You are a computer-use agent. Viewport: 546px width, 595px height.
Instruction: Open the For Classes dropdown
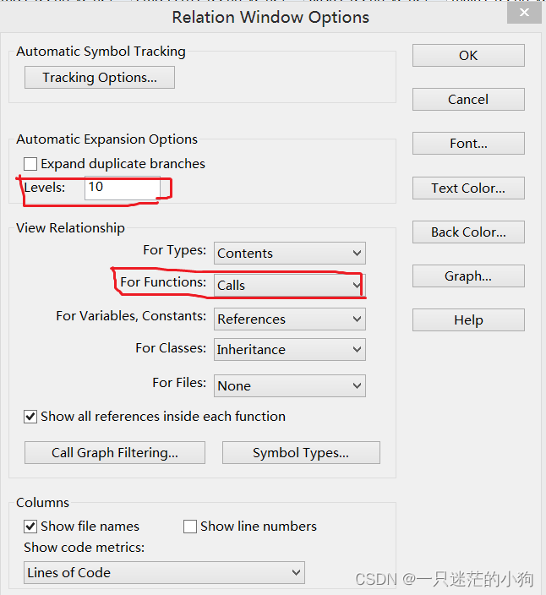tap(290, 350)
